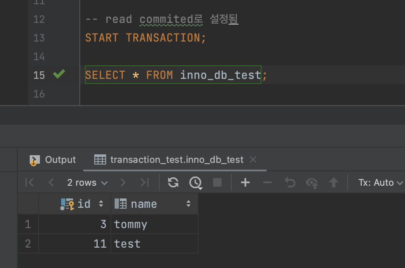Click the Revert changes undo icon

coord(290,182)
